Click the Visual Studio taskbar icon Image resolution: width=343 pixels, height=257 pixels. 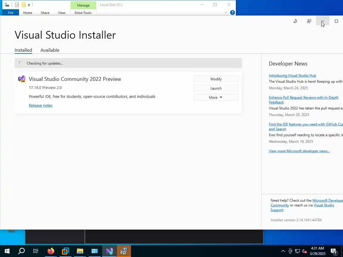coord(109,251)
